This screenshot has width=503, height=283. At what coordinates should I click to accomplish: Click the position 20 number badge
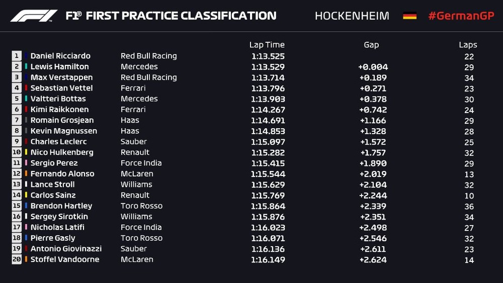17,259
